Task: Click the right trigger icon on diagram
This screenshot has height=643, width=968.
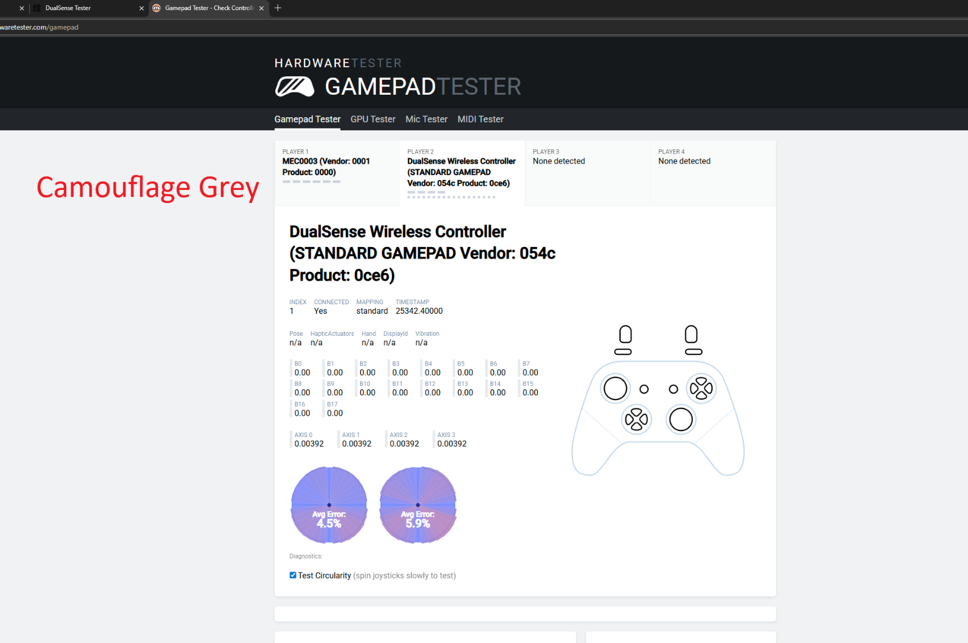Action: click(x=691, y=335)
